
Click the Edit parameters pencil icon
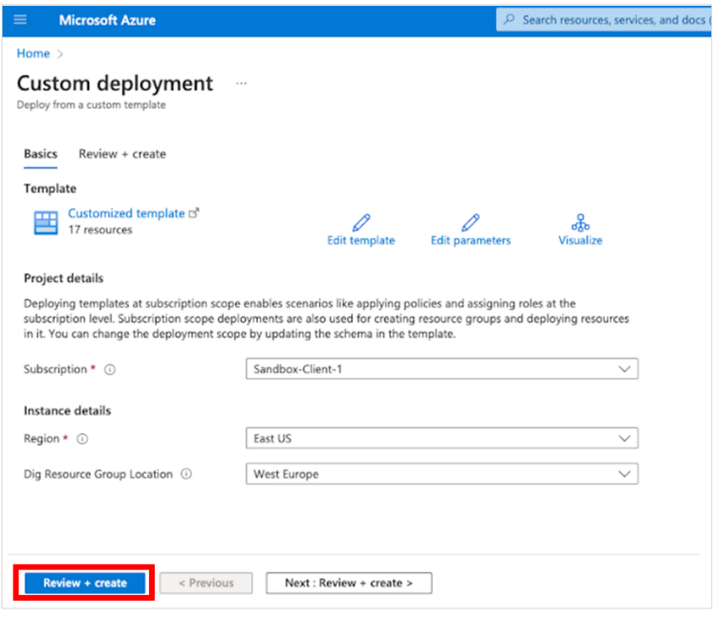[x=470, y=223]
